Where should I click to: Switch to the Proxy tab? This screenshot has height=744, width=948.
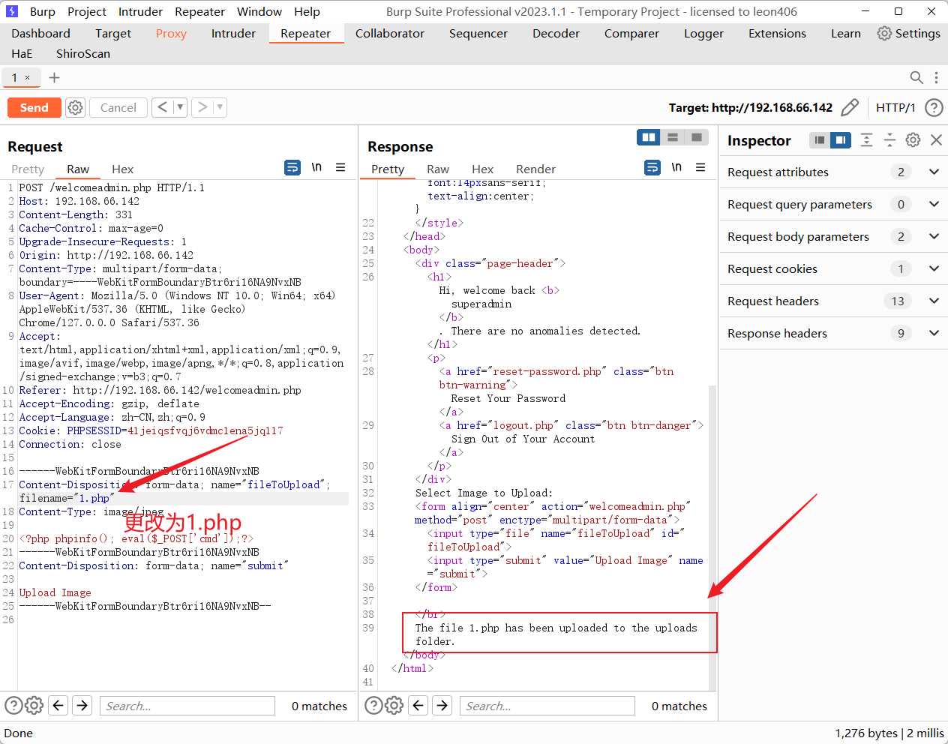171,33
